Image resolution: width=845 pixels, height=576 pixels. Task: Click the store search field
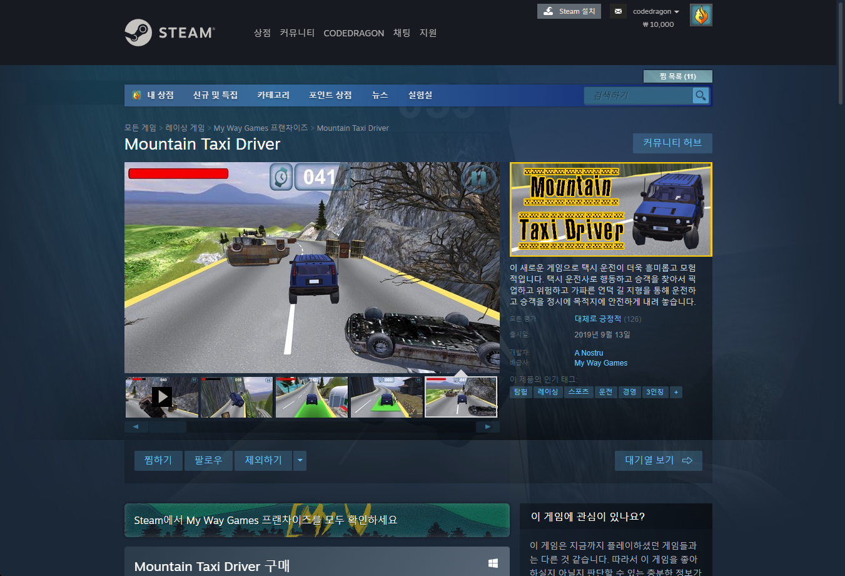pyautogui.click(x=639, y=95)
